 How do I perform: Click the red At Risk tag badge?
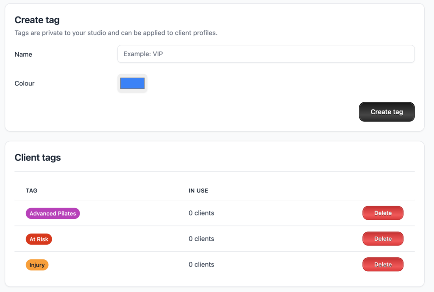(39, 240)
